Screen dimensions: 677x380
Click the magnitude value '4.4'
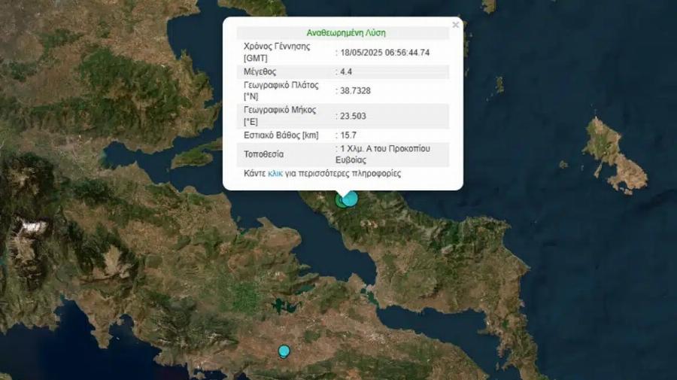pyautogui.click(x=346, y=71)
